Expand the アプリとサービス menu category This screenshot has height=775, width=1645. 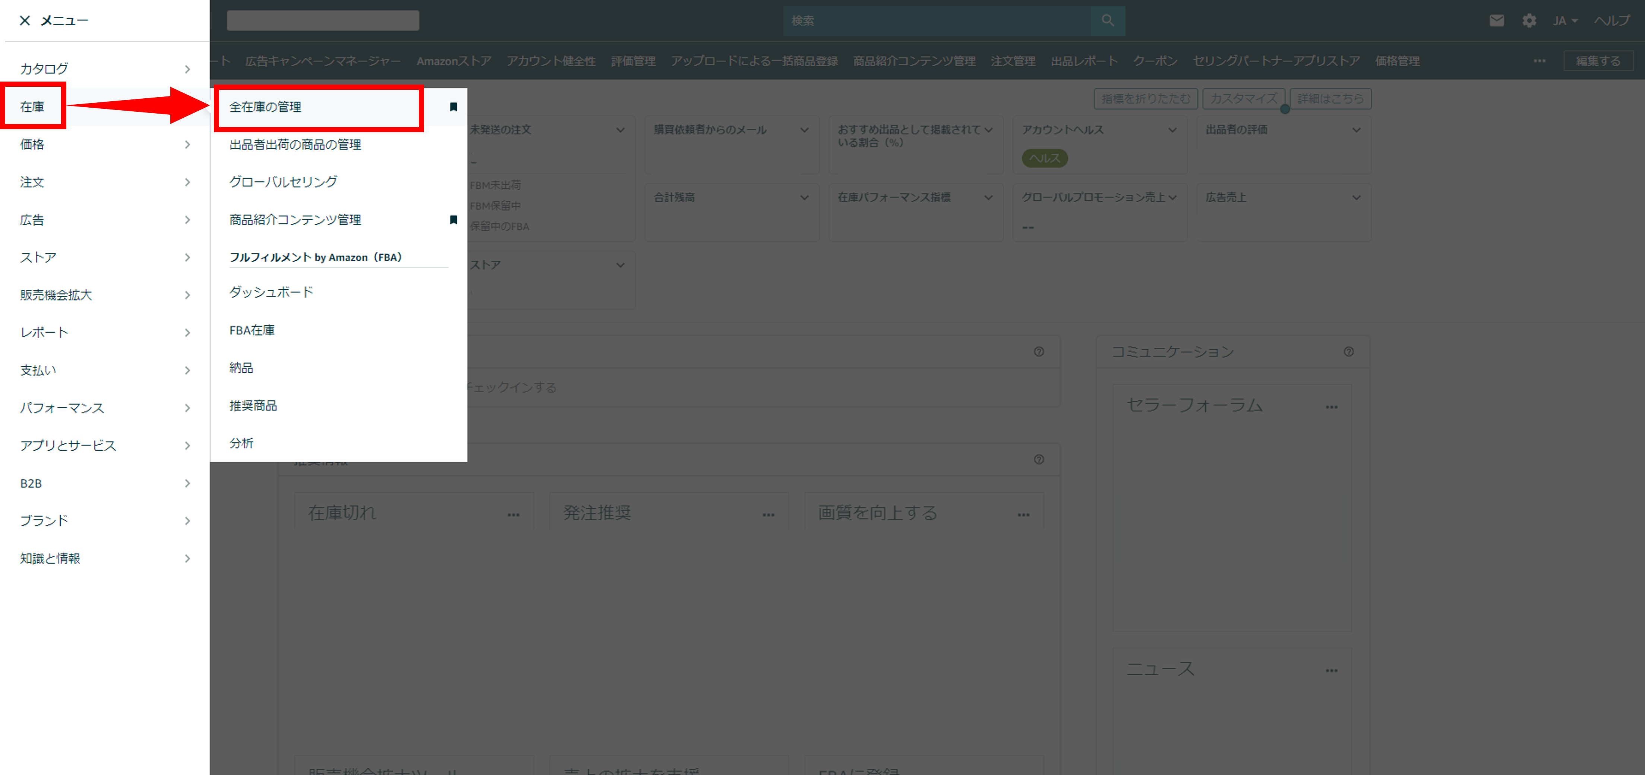(105, 445)
